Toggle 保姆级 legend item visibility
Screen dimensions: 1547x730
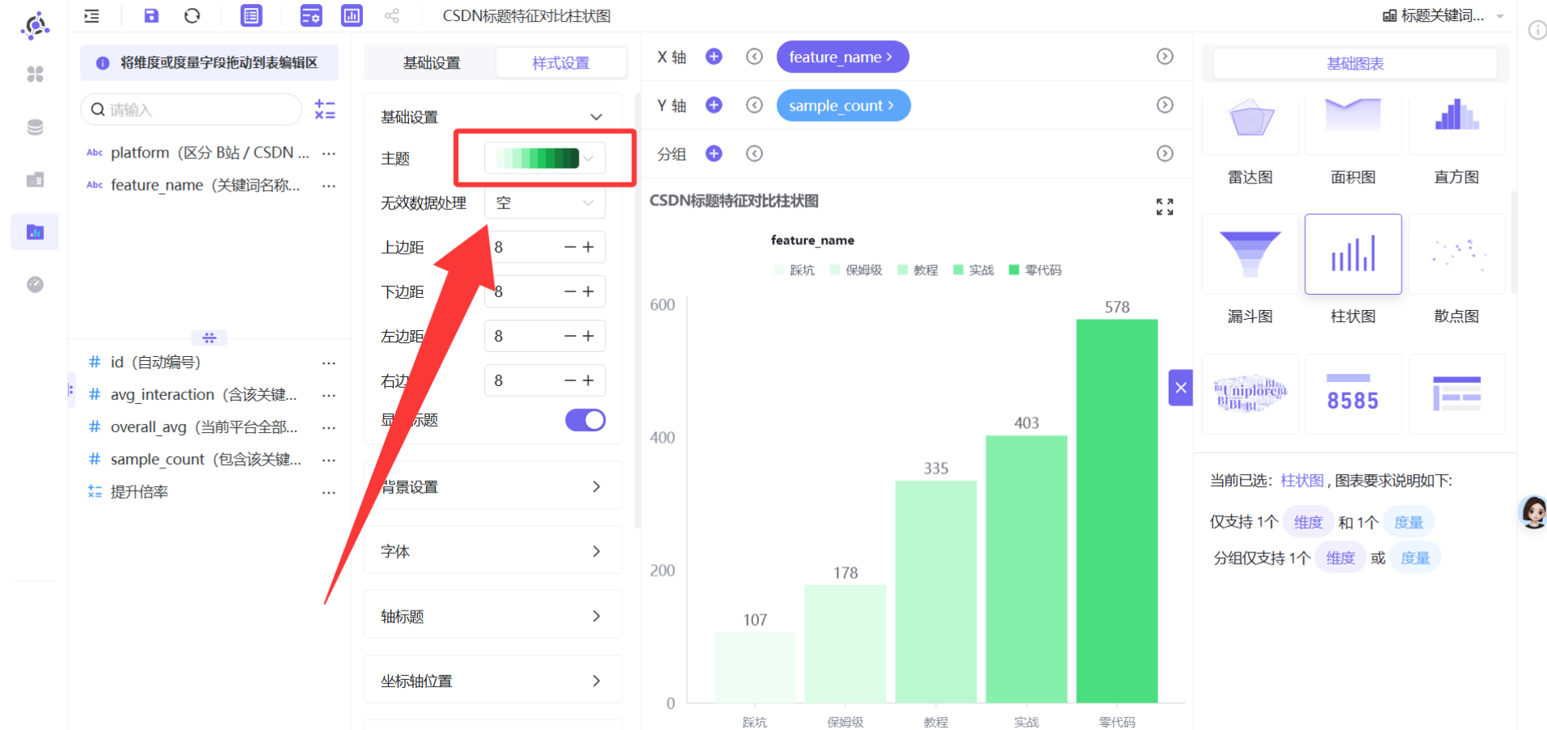tap(856, 270)
